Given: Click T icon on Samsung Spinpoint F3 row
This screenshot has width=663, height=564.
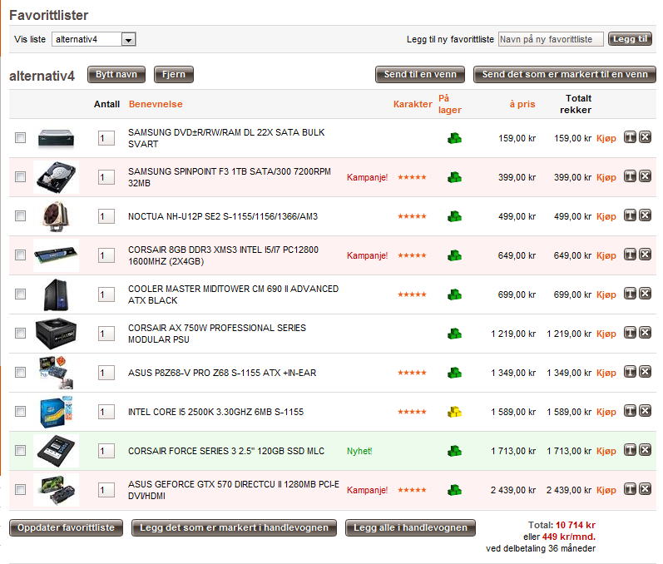Looking at the screenshot, I should tap(630, 176).
